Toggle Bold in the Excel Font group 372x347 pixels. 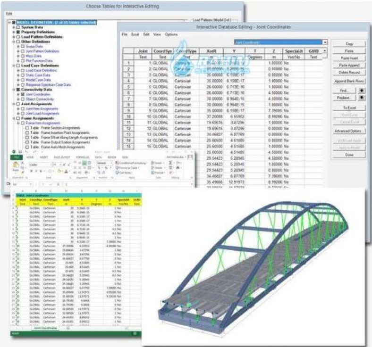31,171
